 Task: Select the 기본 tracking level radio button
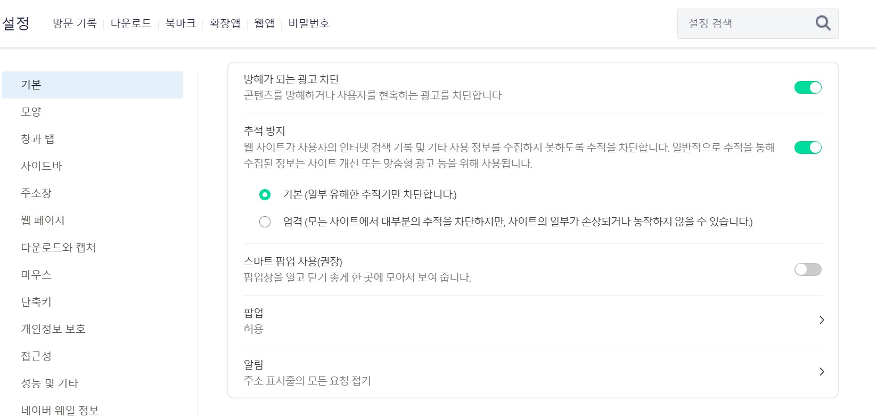coord(265,195)
